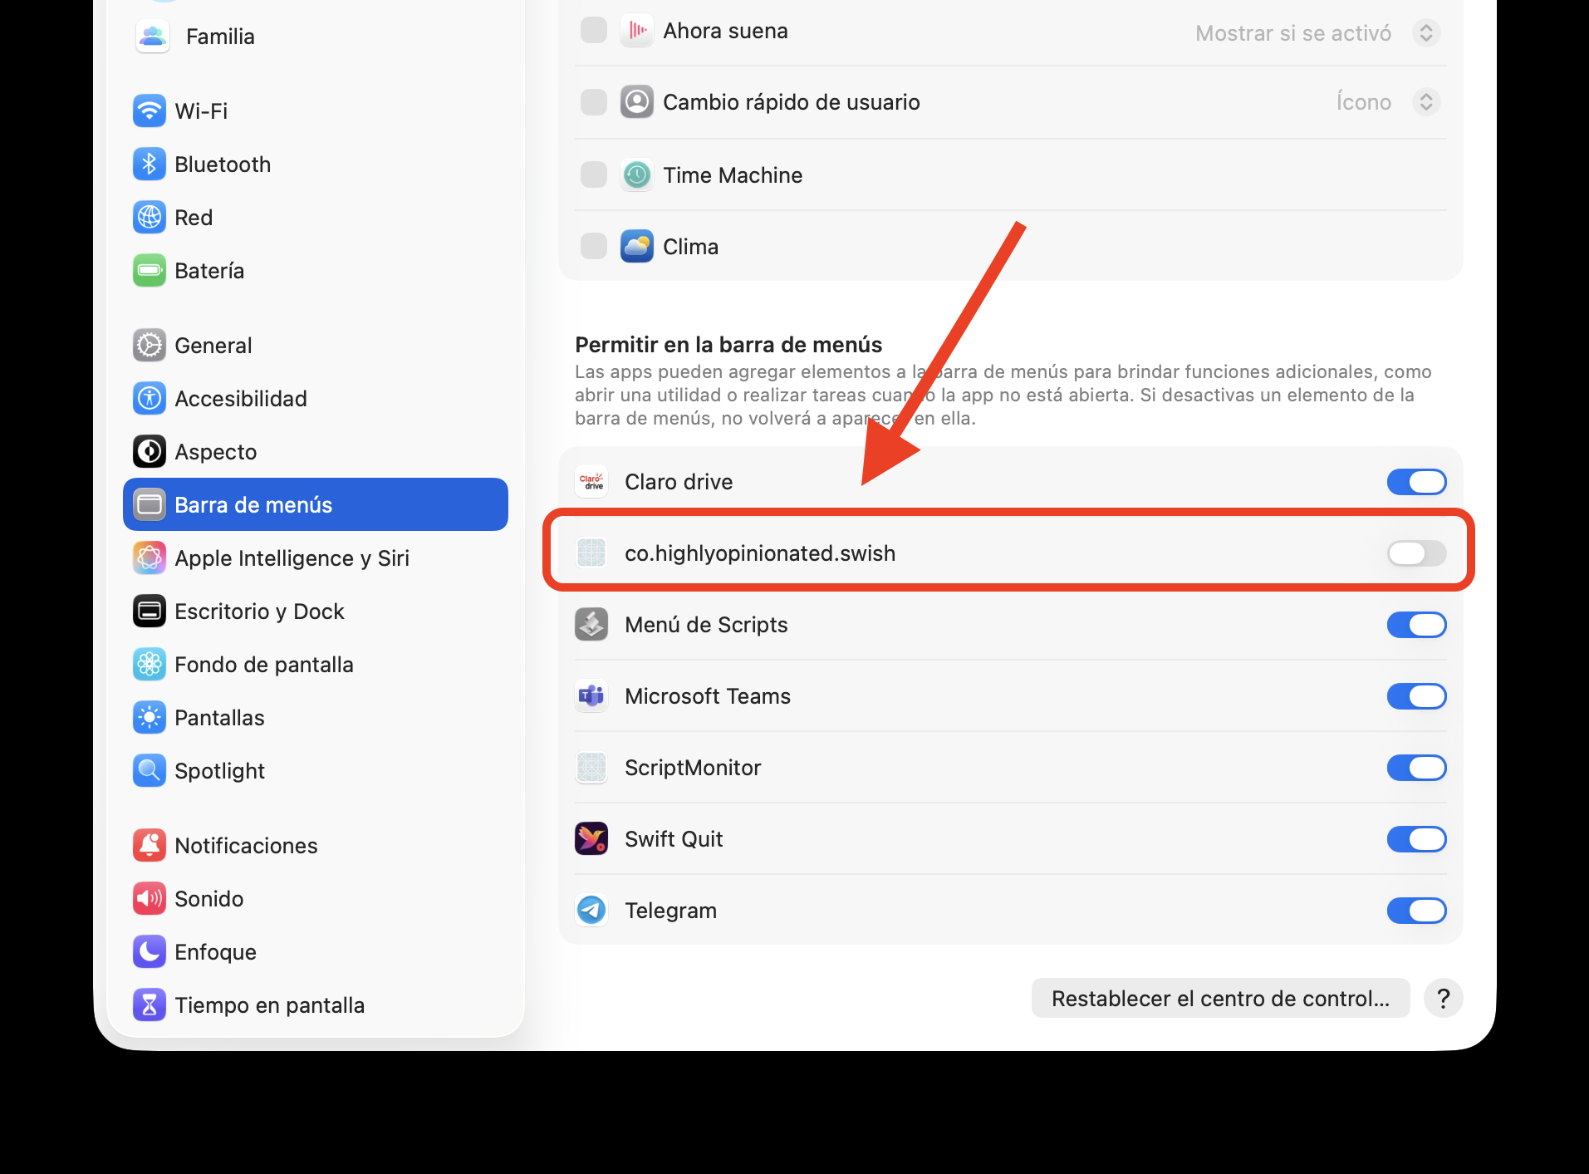The width and height of the screenshot is (1589, 1174).
Task: Open the Accesibilidad section
Action: point(316,399)
